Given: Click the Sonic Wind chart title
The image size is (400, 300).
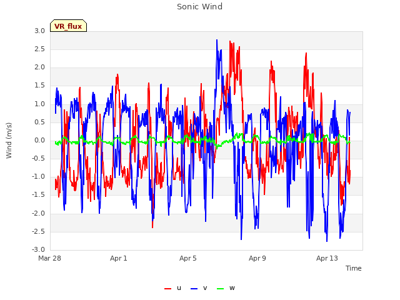Looking at the screenshot, I should tap(200, 7).
